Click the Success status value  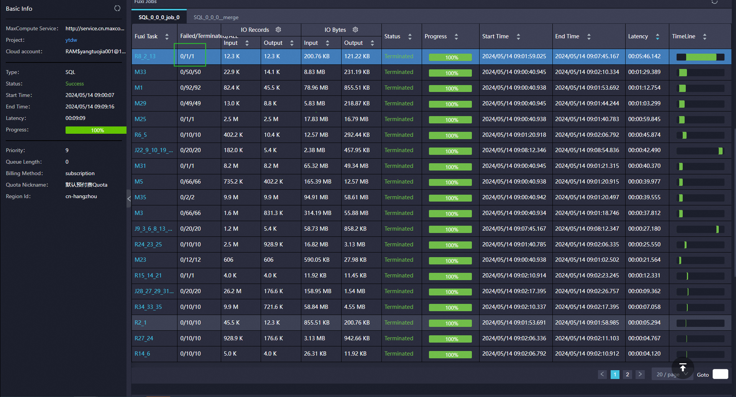point(75,84)
